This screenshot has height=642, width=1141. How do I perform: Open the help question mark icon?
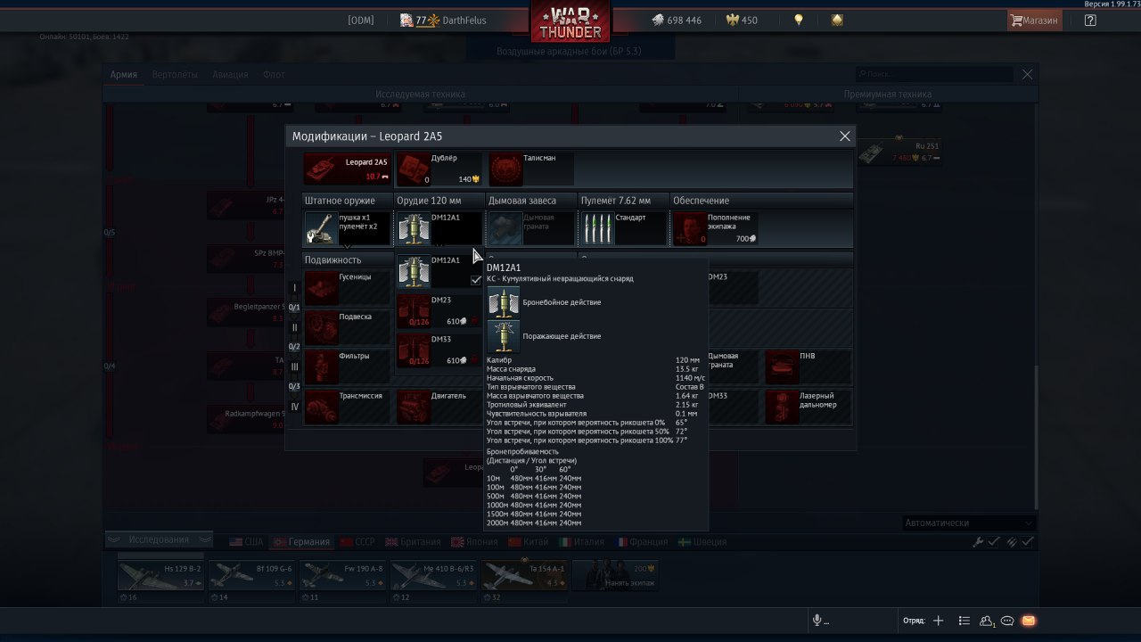pos(1090,20)
